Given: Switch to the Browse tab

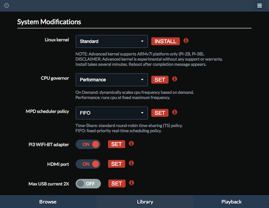Looking at the screenshot, I should 48,202.
